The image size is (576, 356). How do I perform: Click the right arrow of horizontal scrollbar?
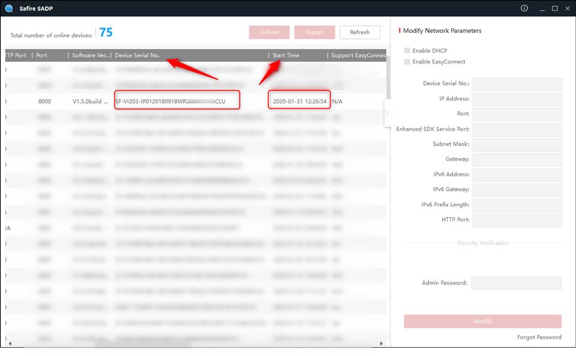382,343
